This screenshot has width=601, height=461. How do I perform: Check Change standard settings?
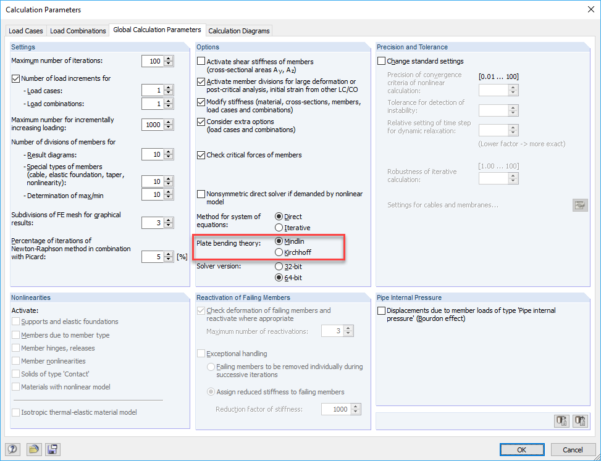point(381,61)
